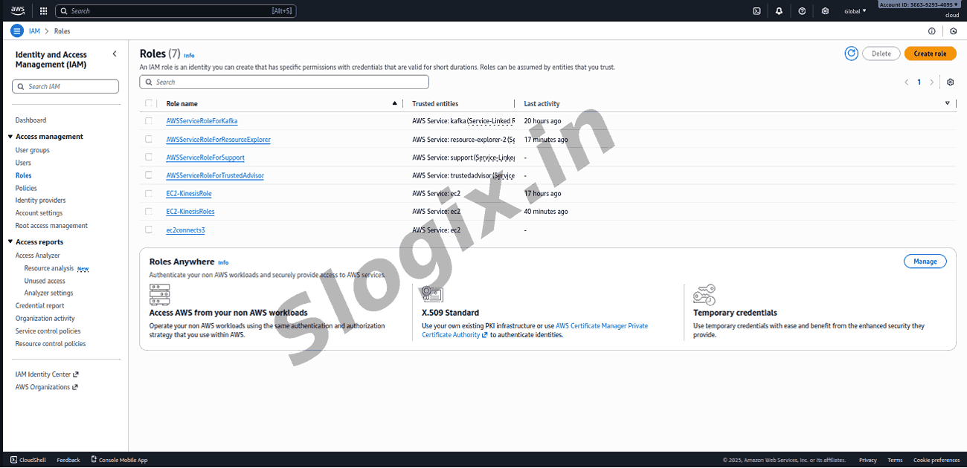Tick the checkbox beside EC2-KinesisRole
Viewport: 967px width, 468px height.
pyautogui.click(x=149, y=193)
